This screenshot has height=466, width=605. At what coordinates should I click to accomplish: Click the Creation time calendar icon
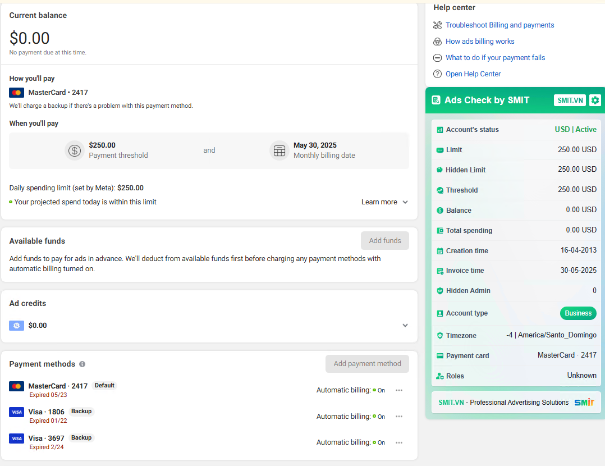[440, 251]
